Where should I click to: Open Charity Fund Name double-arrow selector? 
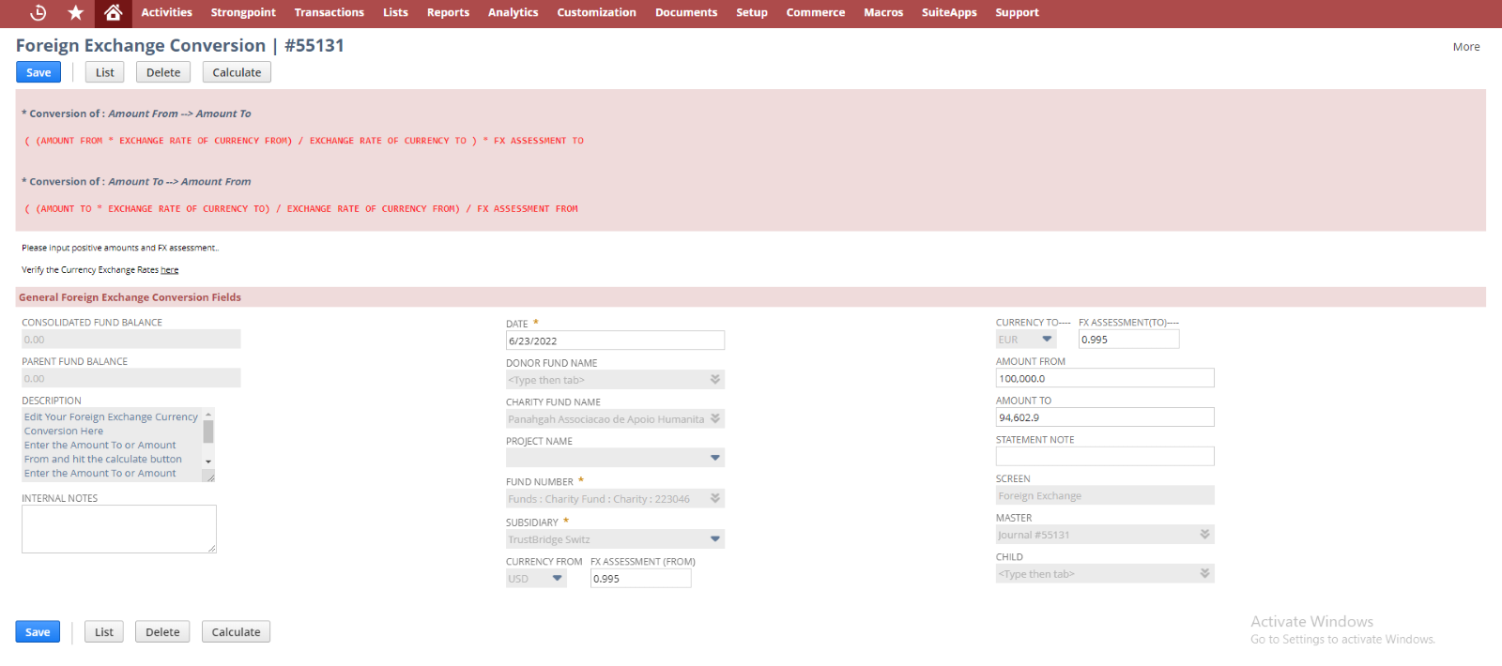click(x=715, y=419)
